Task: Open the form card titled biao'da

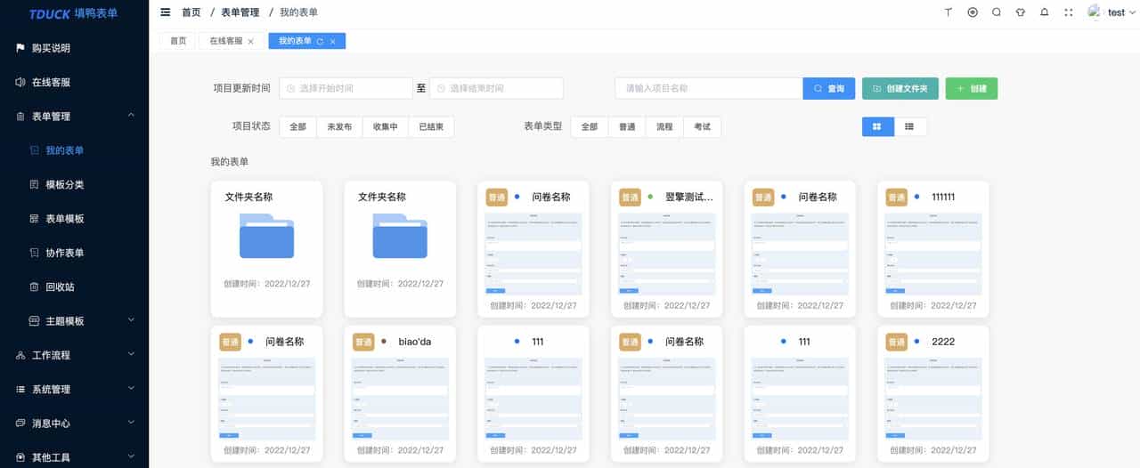Action: click(x=400, y=394)
